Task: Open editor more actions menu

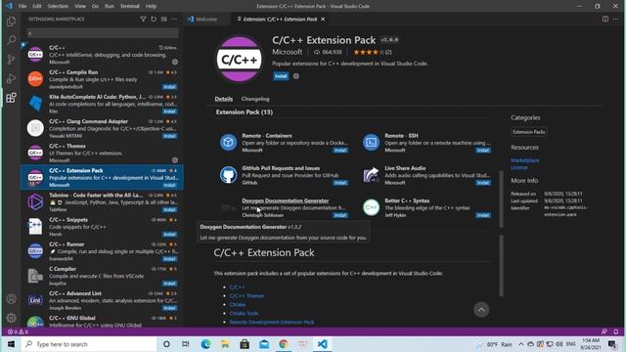Action: (615, 20)
